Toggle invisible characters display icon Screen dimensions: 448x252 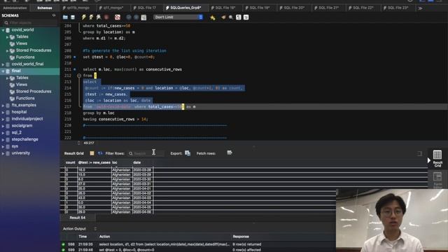coord(239,17)
